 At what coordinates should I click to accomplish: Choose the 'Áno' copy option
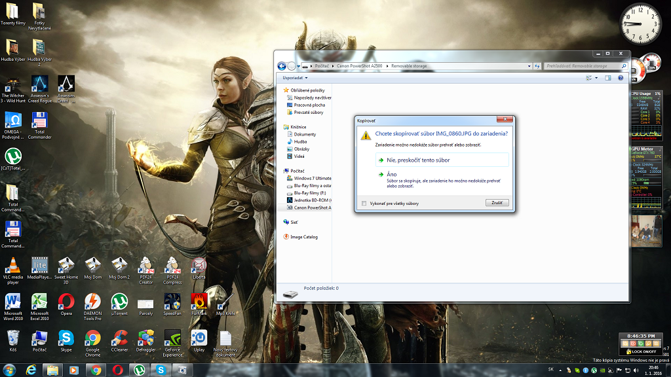tap(392, 175)
